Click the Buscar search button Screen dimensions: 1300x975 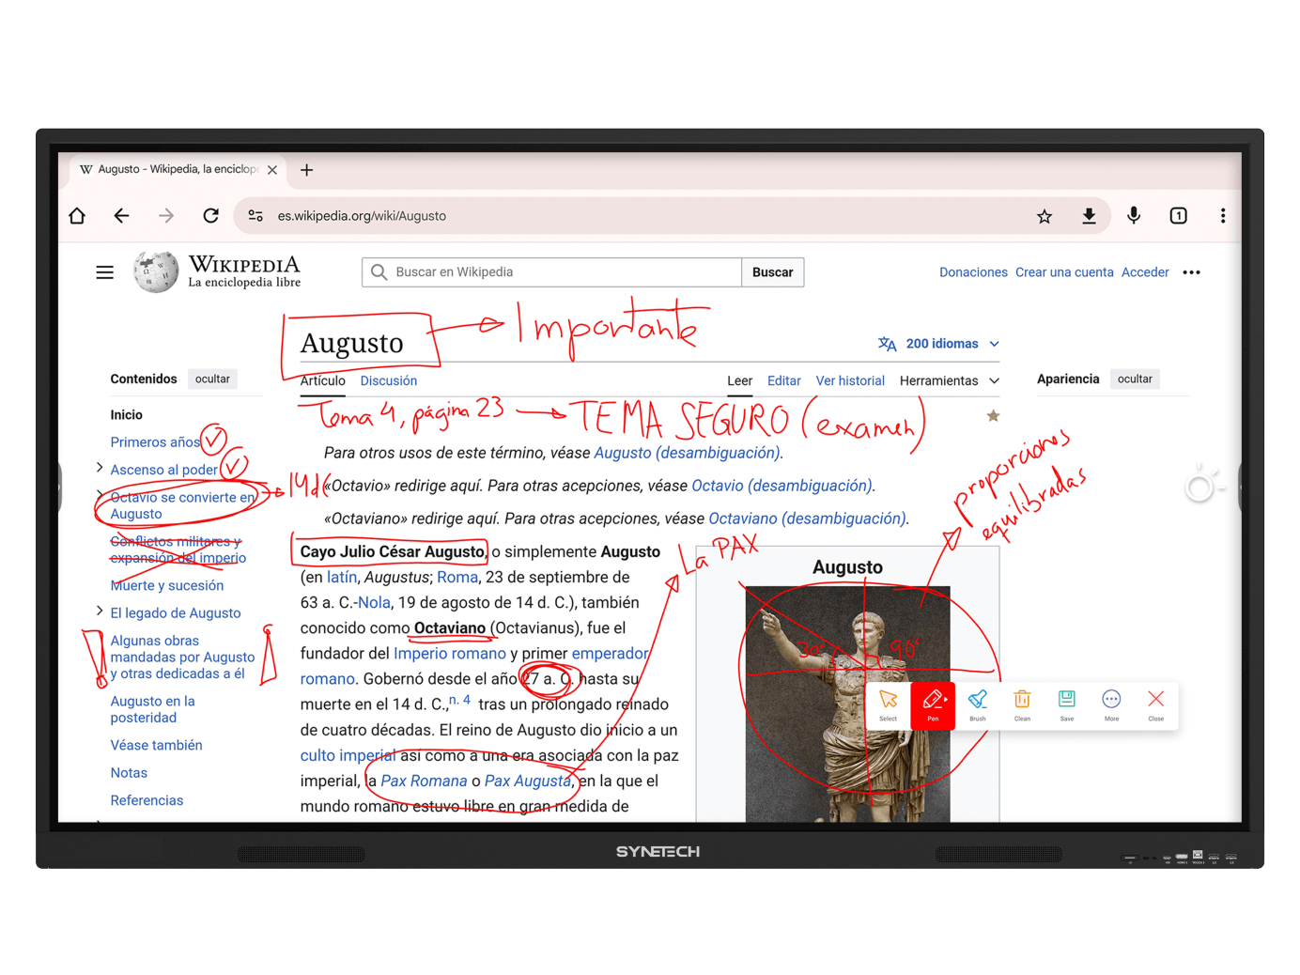click(772, 272)
